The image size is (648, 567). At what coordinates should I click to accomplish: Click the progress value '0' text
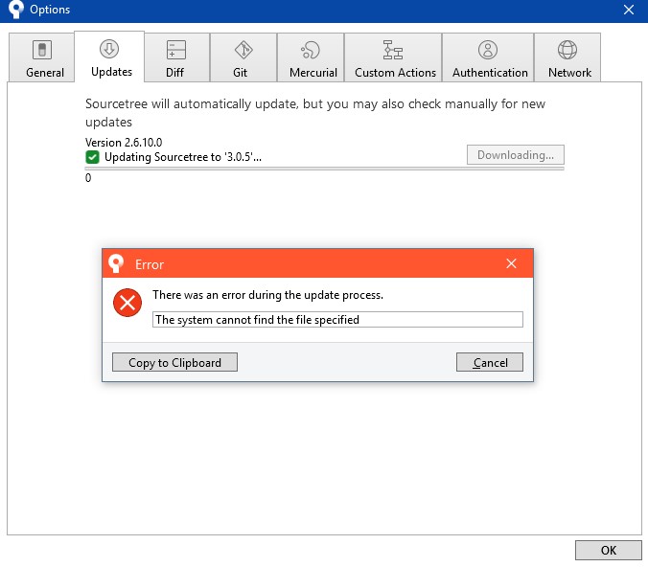(88, 178)
